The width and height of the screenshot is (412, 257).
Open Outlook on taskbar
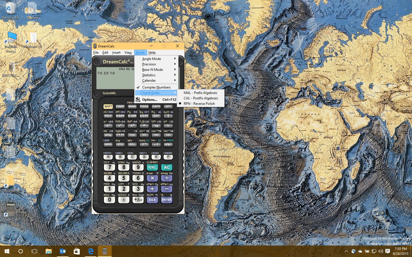(x=63, y=251)
